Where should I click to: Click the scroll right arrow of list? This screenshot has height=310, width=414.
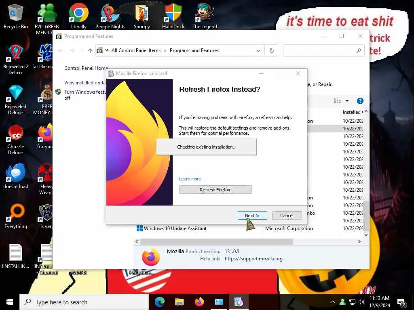pos(359,241)
